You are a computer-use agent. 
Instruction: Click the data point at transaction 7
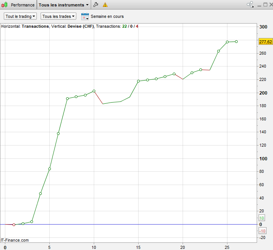[67, 99]
